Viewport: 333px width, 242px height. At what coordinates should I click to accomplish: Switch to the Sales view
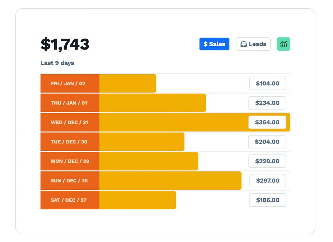[x=214, y=44]
